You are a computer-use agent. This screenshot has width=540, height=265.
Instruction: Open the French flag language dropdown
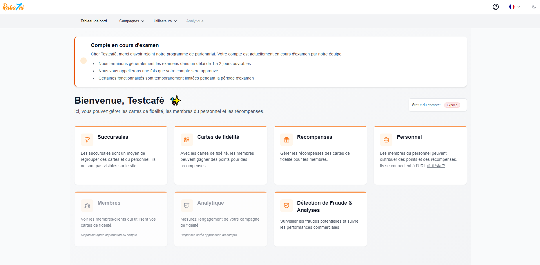(x=514, y=7)
